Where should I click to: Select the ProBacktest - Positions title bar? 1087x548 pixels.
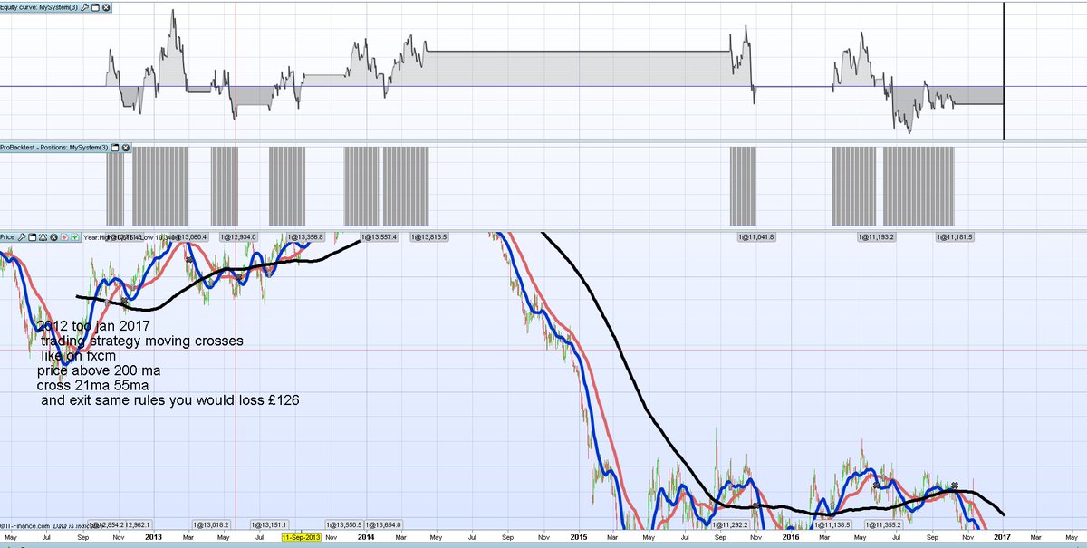point(54,147)
